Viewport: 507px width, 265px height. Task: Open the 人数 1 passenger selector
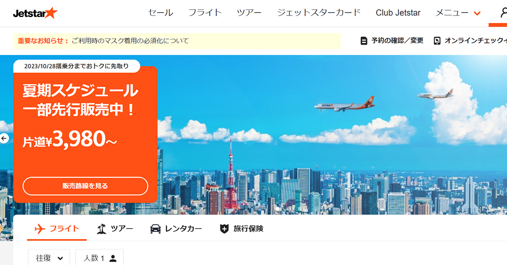pyautogui.click(x=99, y=258)
